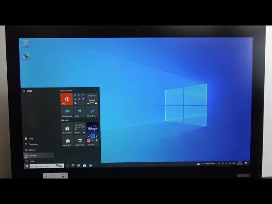Select the Microsoft Edge desktop shortcut
The width and height of the screenshot is (272, 204).
(26, 57)
